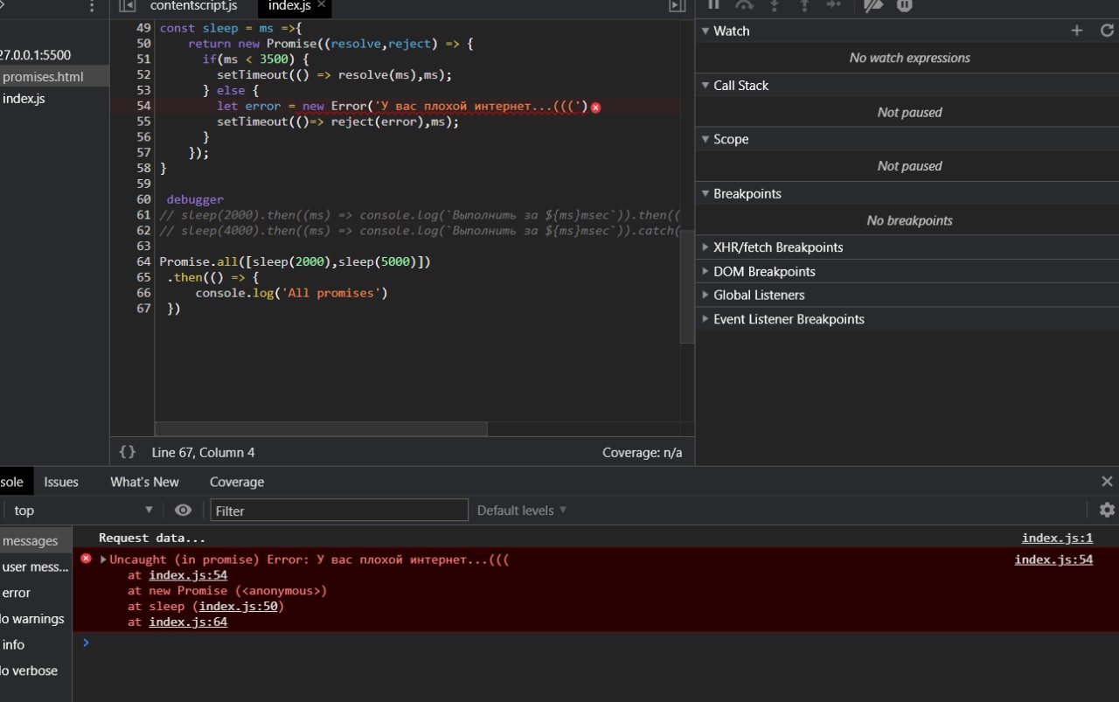Expand DOM Breakpoints section
The height and width of the screenshot is (702, 1119).
pyautogui.click(x=705, y=272)
